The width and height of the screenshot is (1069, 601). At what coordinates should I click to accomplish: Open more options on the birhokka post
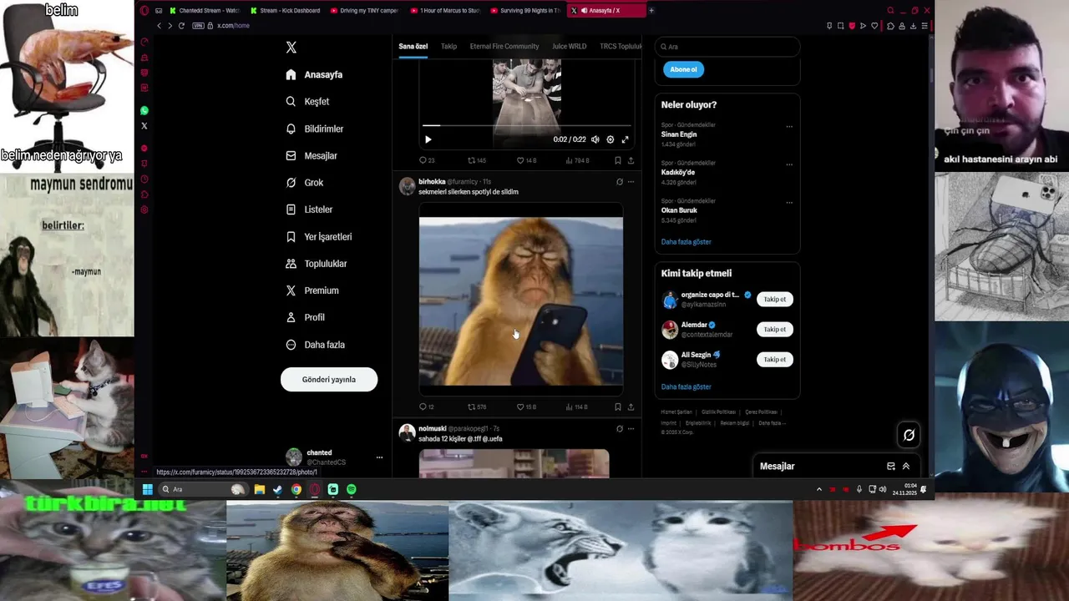[x=631, y=182]
